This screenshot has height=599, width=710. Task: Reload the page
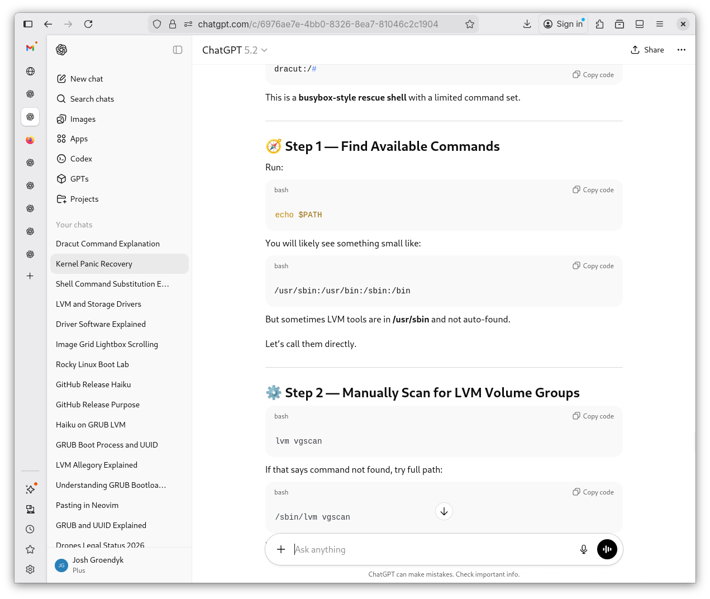point(88,24)
